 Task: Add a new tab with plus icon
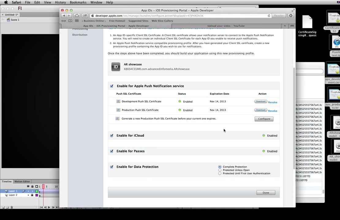point(285,26)
